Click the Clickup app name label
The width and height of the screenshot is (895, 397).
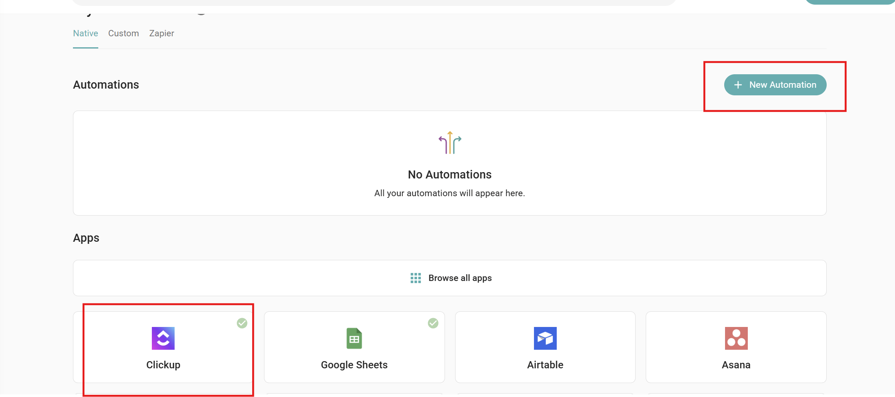[x=163, y=365]
